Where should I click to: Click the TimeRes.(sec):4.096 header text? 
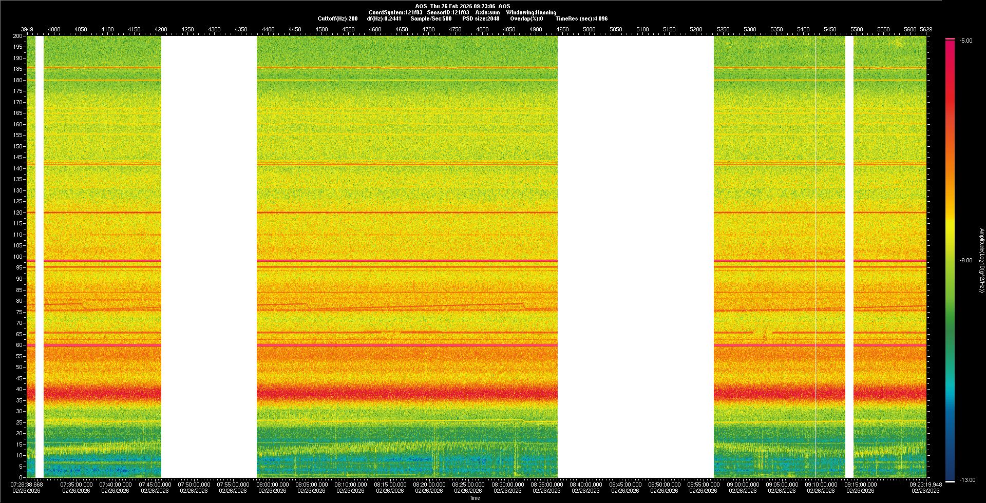(581, 18)
